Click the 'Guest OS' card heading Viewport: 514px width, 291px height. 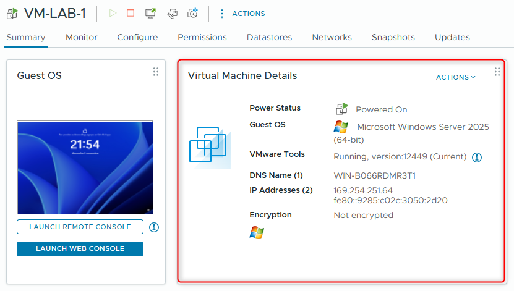pos(40,75)
